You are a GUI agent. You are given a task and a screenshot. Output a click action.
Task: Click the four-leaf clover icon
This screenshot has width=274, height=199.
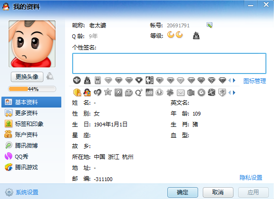pyautogui.click(x=170, y=92)
